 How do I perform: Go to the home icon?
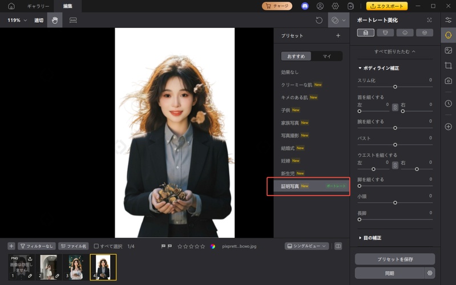coord(11,6)
